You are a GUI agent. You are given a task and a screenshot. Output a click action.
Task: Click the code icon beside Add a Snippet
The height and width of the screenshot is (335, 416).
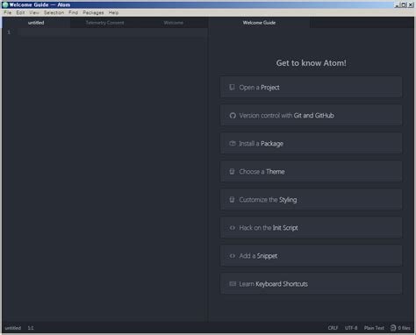point(233,255)
